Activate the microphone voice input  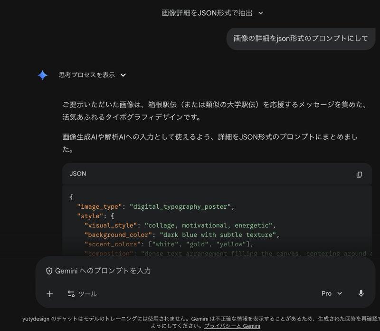coord(361,293)
